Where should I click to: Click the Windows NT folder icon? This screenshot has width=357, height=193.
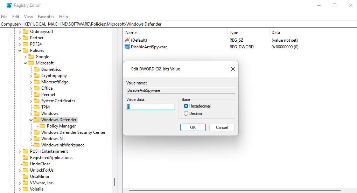coord(37,139)
